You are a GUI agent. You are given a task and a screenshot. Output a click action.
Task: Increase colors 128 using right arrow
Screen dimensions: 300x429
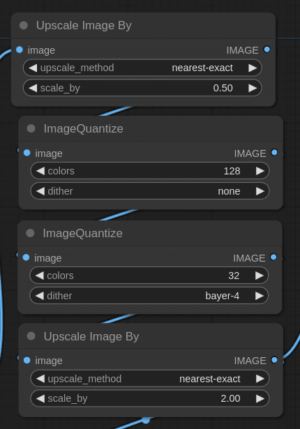click(260, 171)
